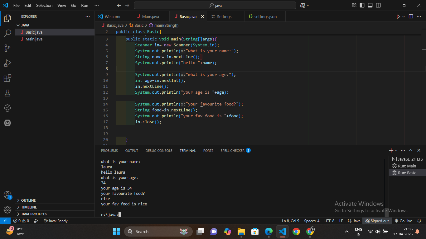Open the View menu
The height and width of the screenshot is (239, 426).
(62, 5)
